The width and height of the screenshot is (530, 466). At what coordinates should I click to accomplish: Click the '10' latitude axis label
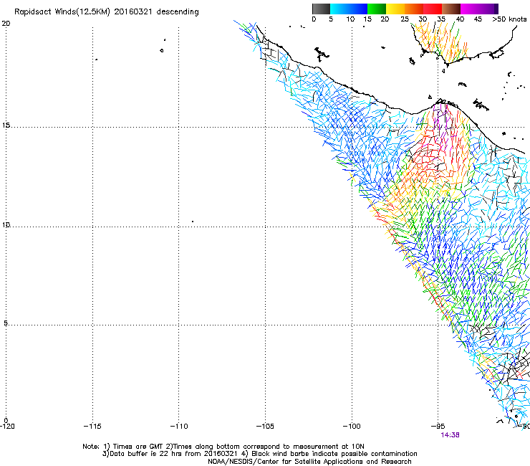coord(6,225)
